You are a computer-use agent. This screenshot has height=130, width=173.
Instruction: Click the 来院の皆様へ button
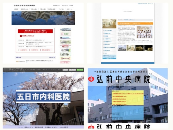(24, 50)
